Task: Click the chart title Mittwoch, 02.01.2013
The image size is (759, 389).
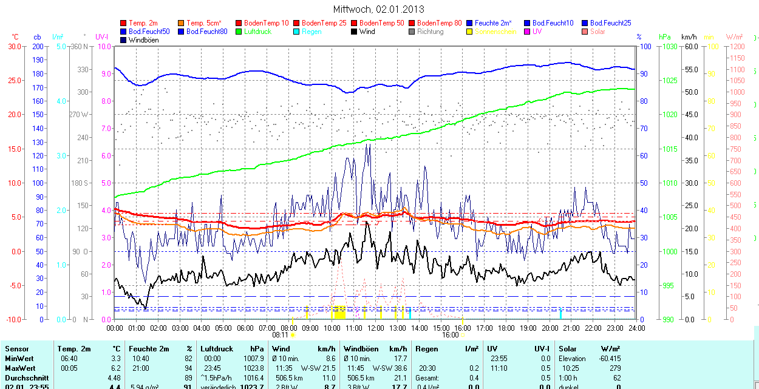Action: [379, 9]
